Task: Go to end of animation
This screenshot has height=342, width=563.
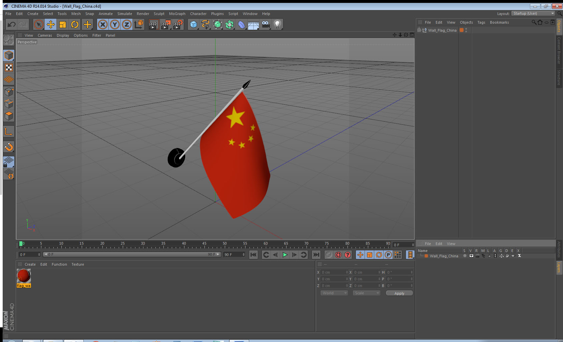Action: 316,255
